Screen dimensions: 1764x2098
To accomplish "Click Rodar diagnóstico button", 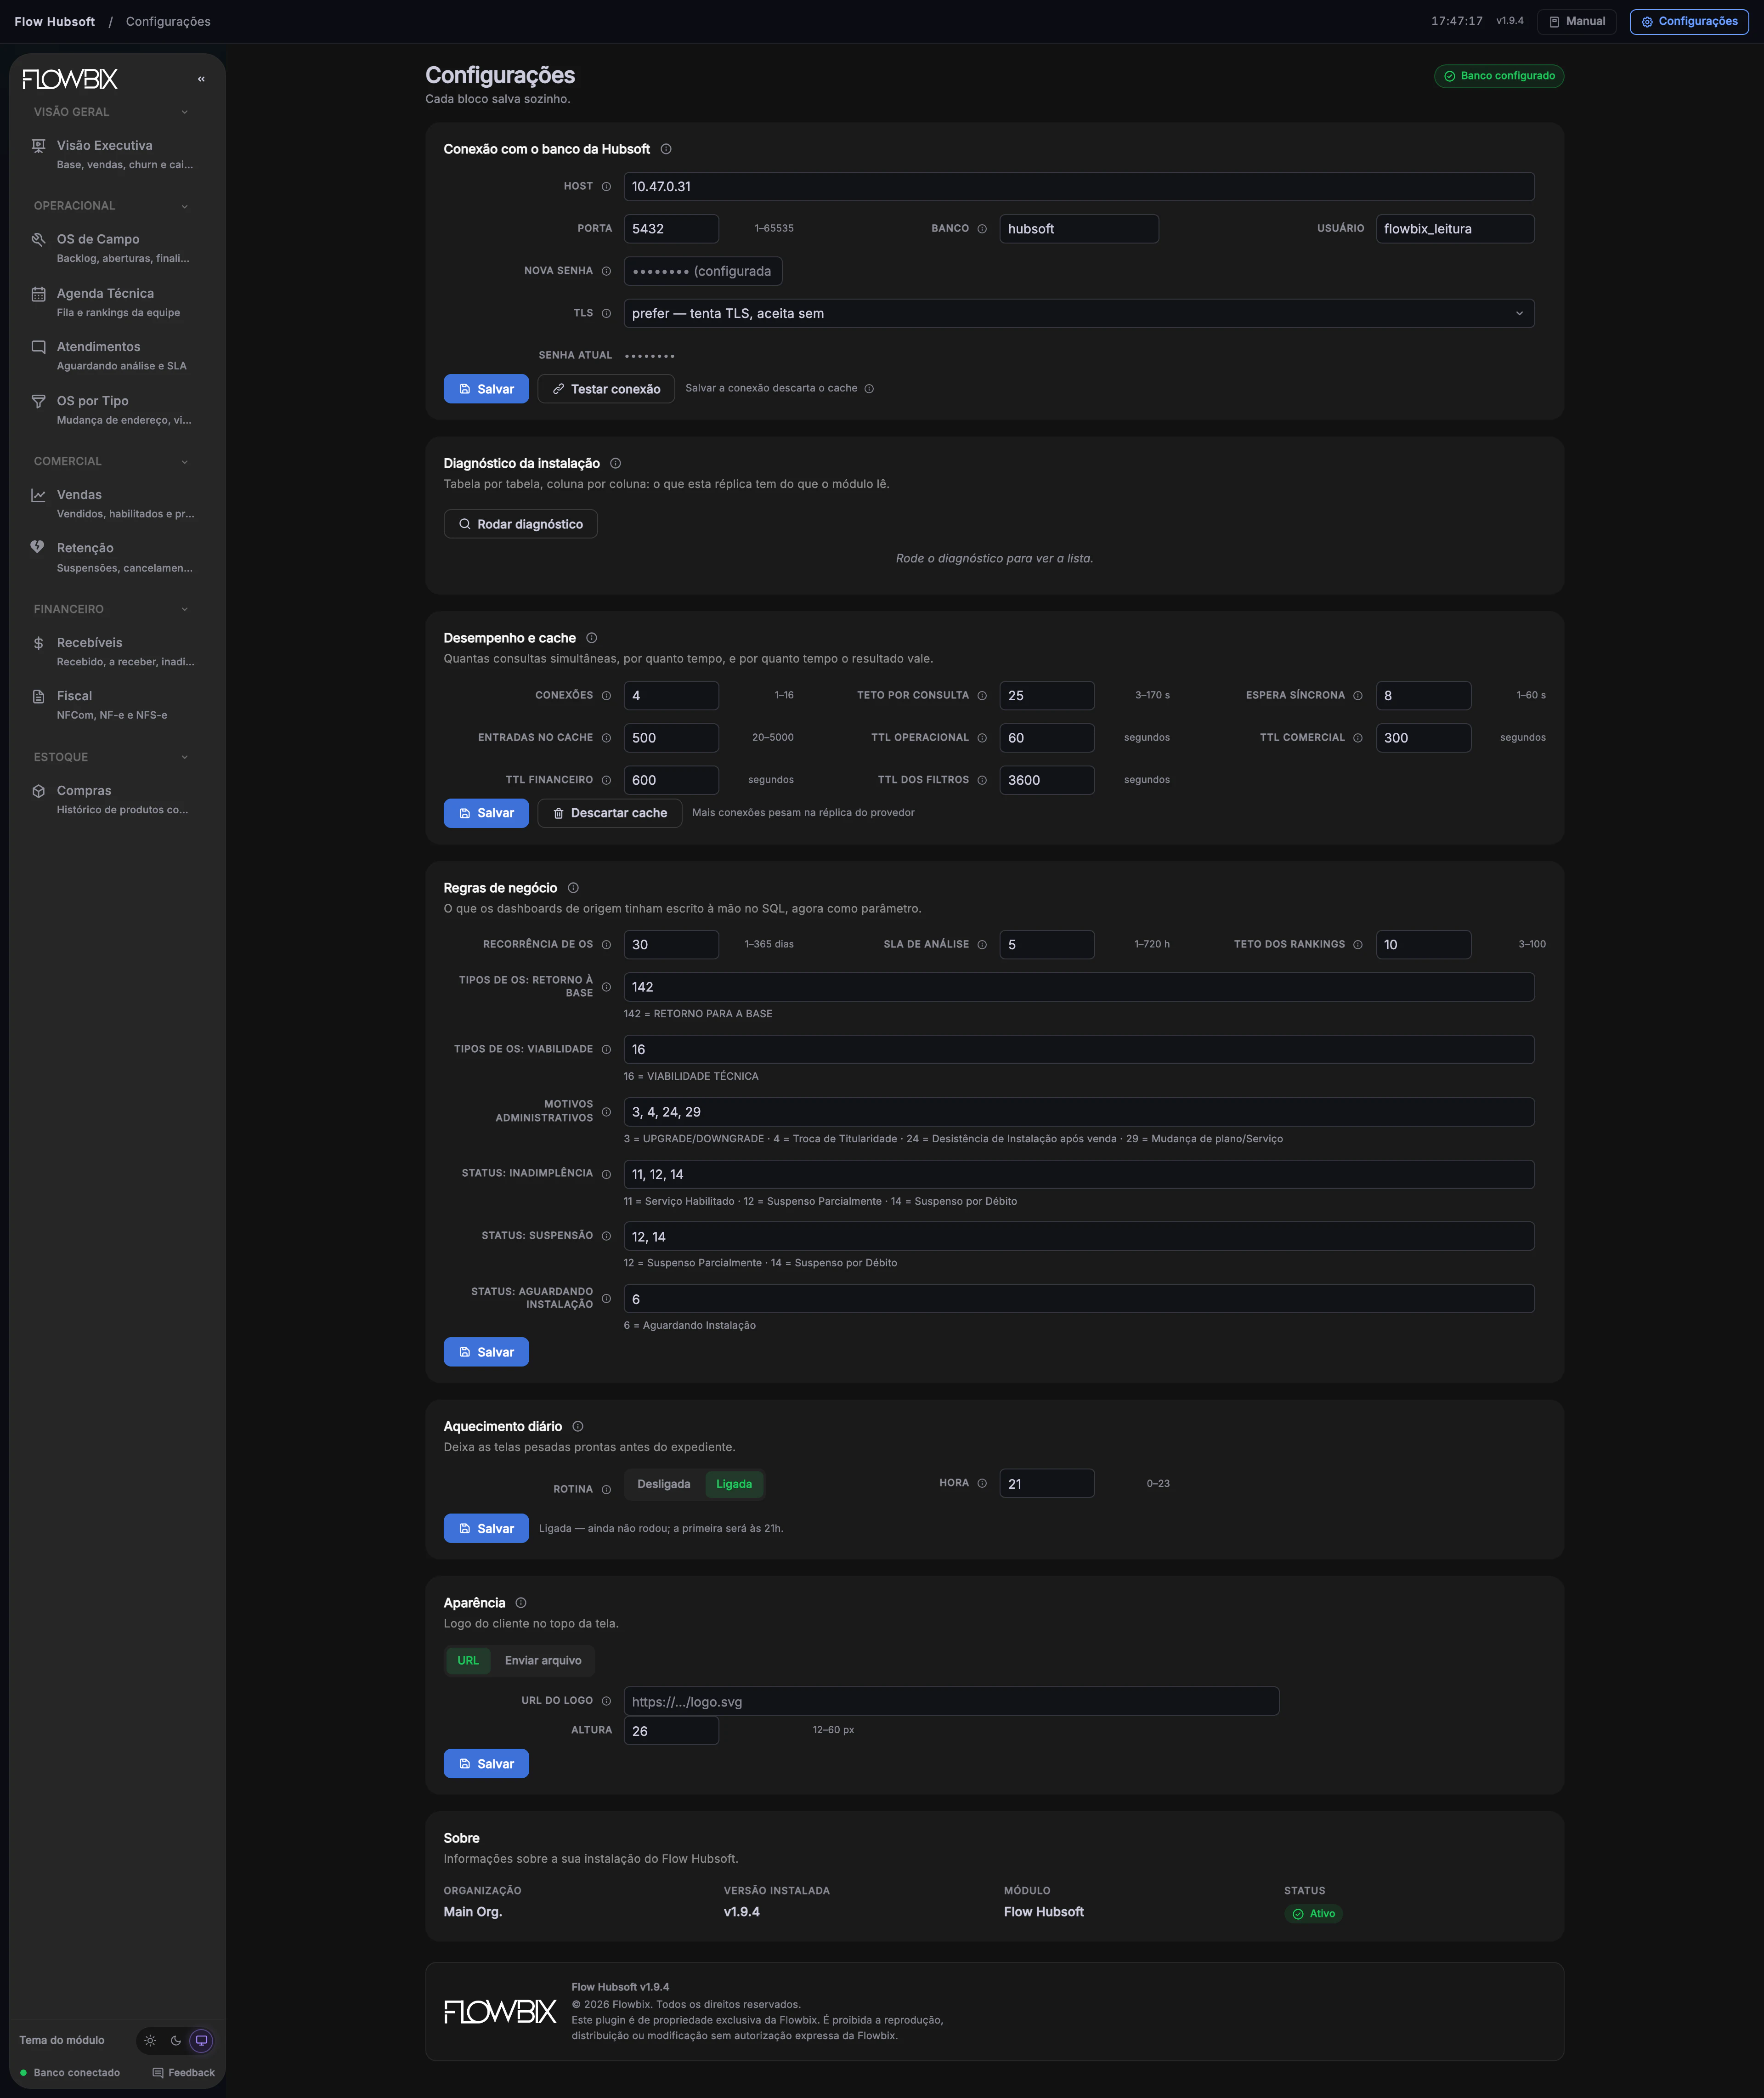I will [x=520, y=524].
